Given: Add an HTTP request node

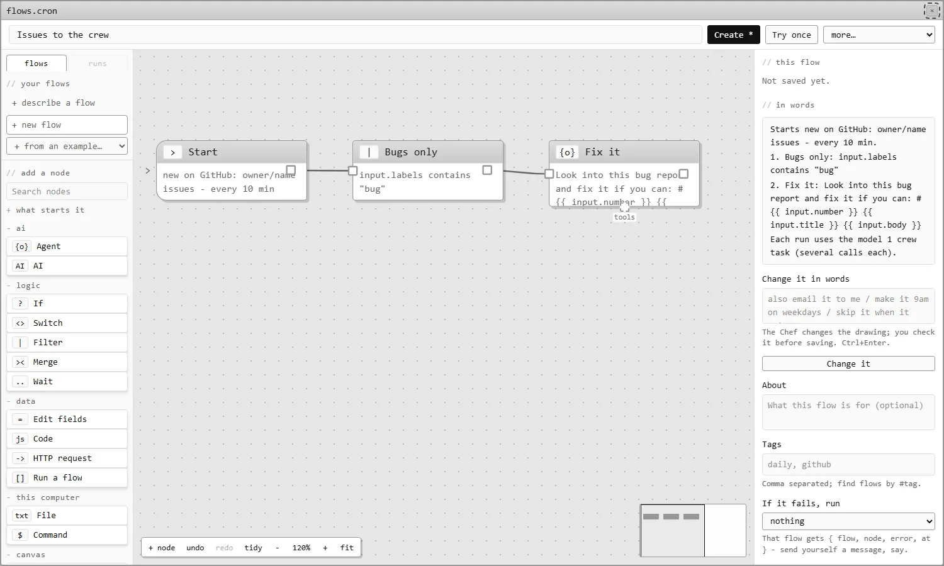Looking at the screenshot, I should pyautogui.click(x=67, y=458).
